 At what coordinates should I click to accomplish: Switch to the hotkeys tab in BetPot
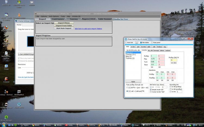click(x=159, y=47)
